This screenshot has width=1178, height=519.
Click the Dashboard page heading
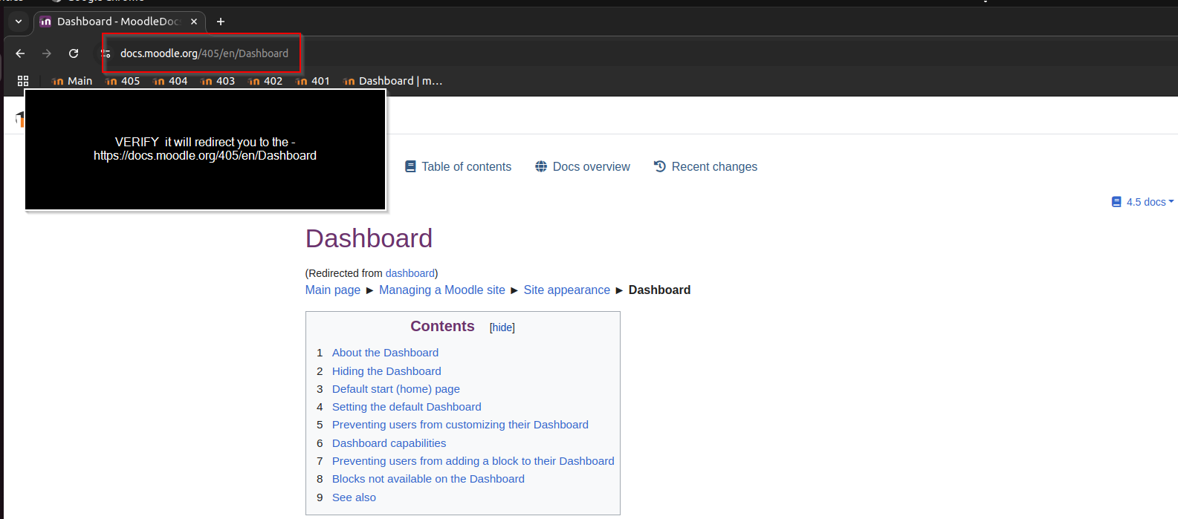(x=369, y=238)
